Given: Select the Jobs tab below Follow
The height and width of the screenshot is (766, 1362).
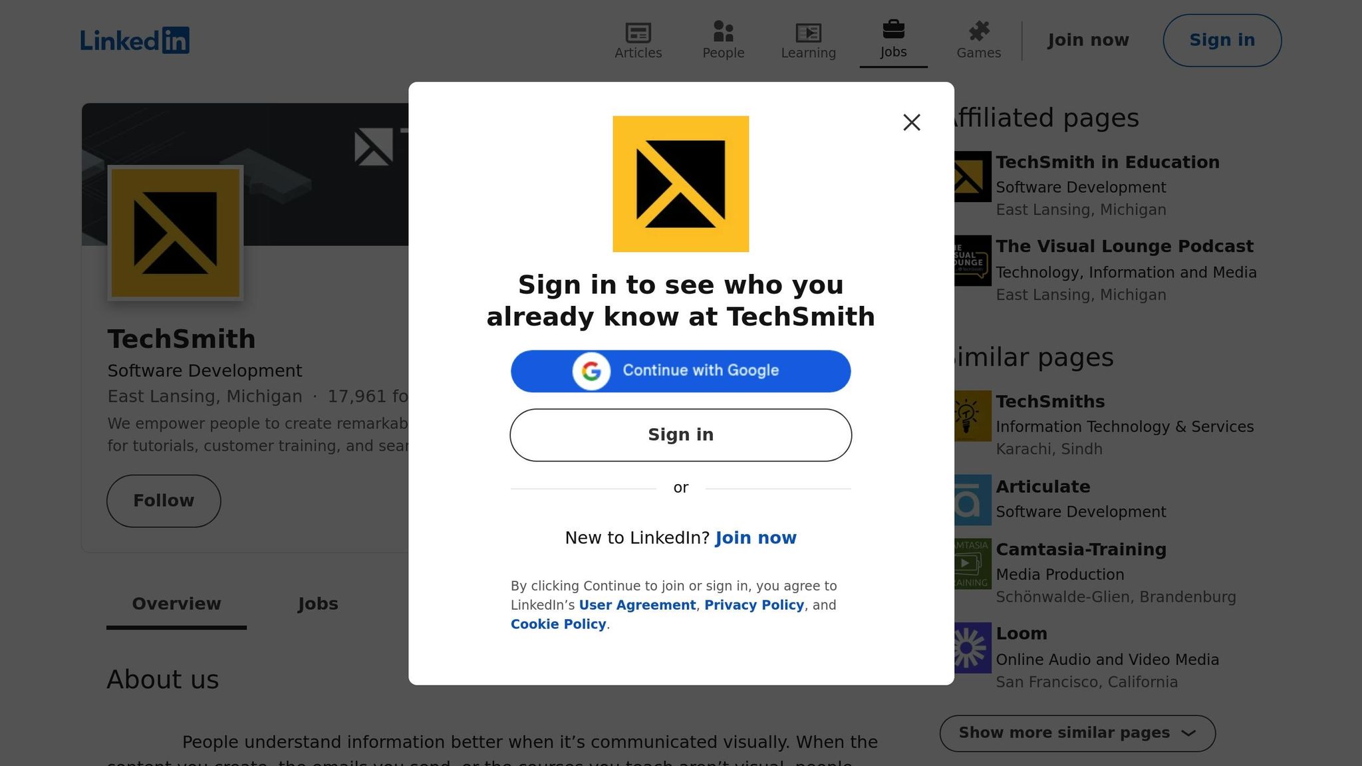Looking at the screenshot, I should 318,604.
